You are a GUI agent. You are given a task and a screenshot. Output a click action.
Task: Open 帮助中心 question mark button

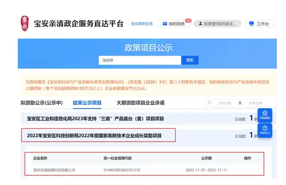pos(265,130)
